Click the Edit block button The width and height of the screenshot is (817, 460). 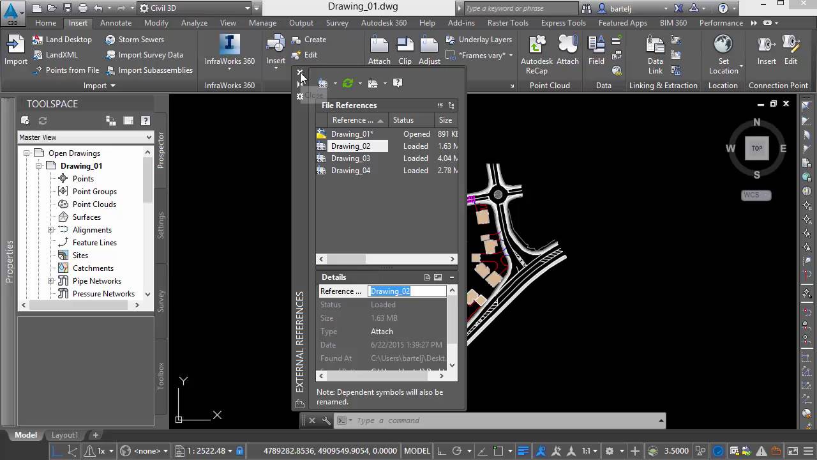pos(304,54)
